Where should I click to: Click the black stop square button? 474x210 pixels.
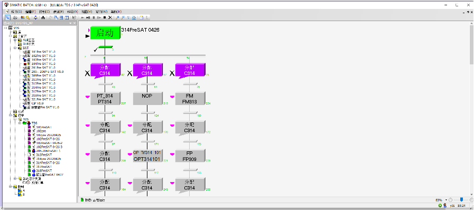tap(105, 17)
